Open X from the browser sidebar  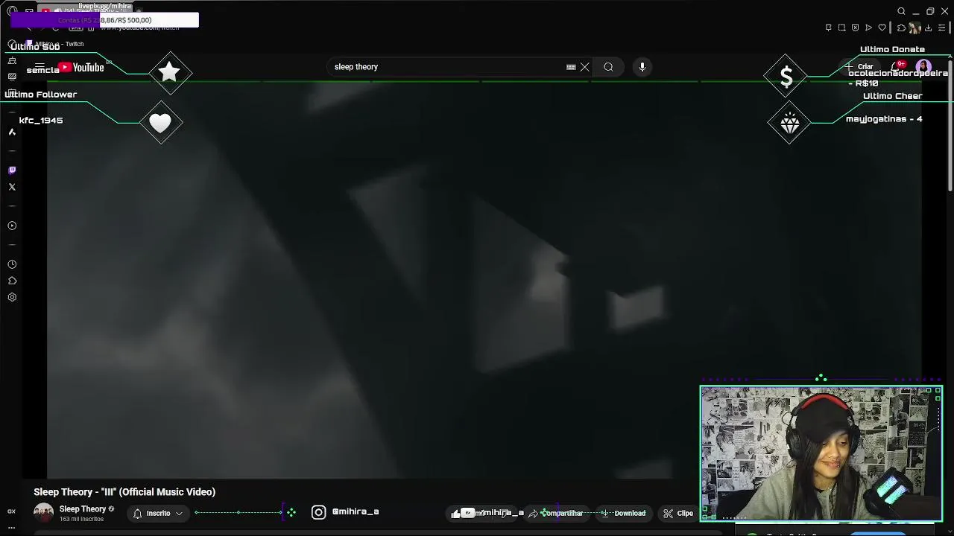click(12, 187)
